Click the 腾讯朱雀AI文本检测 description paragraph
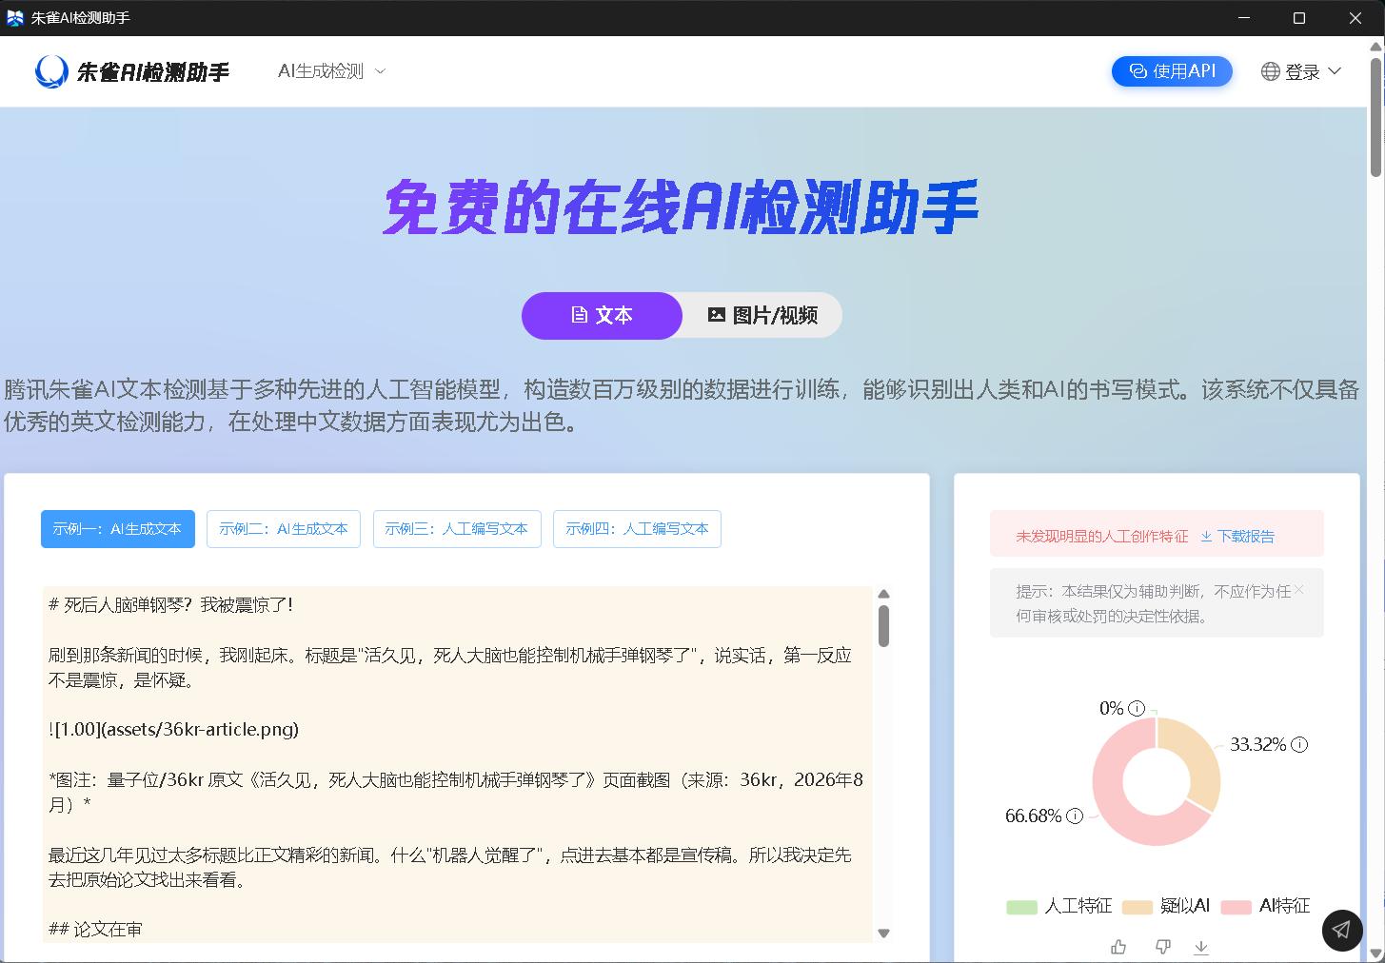This screenshot has height=963, width=1385. (x=682, y=405)
